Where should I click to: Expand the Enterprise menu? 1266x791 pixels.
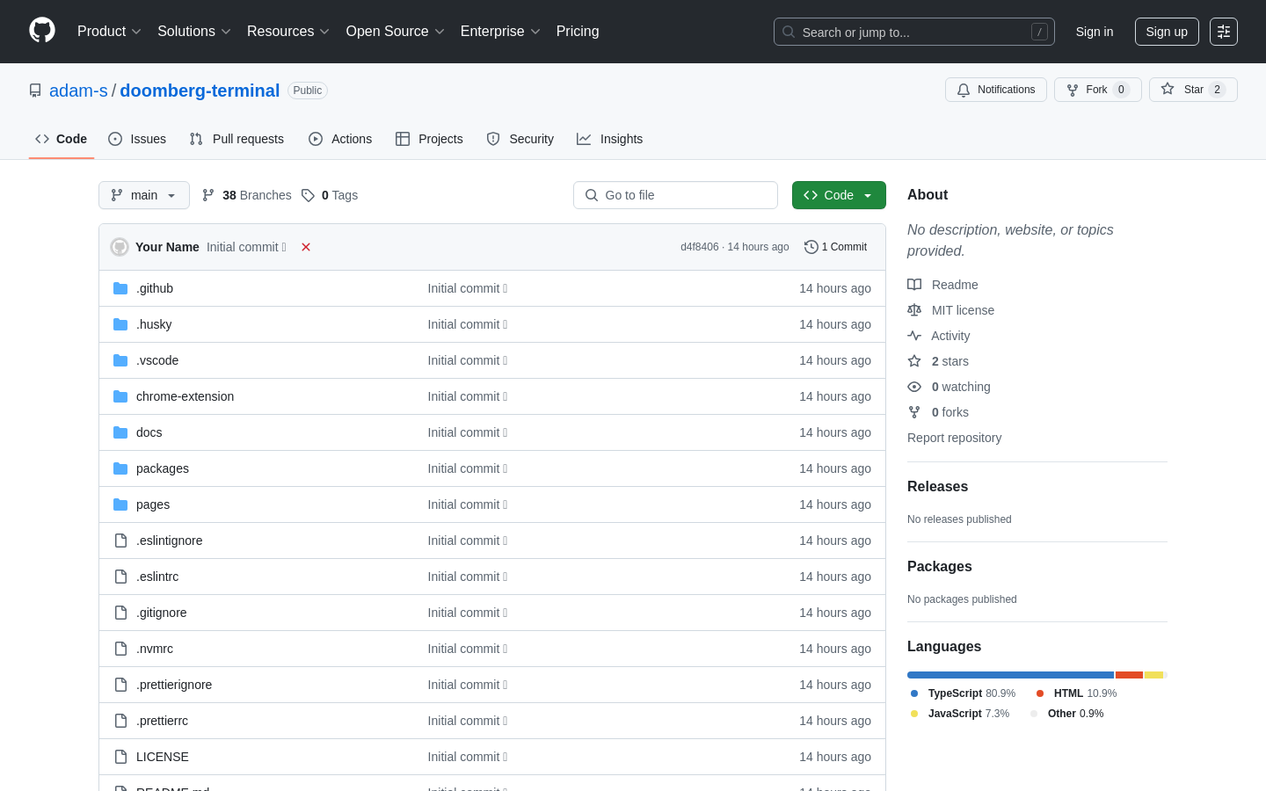[500, 32]
